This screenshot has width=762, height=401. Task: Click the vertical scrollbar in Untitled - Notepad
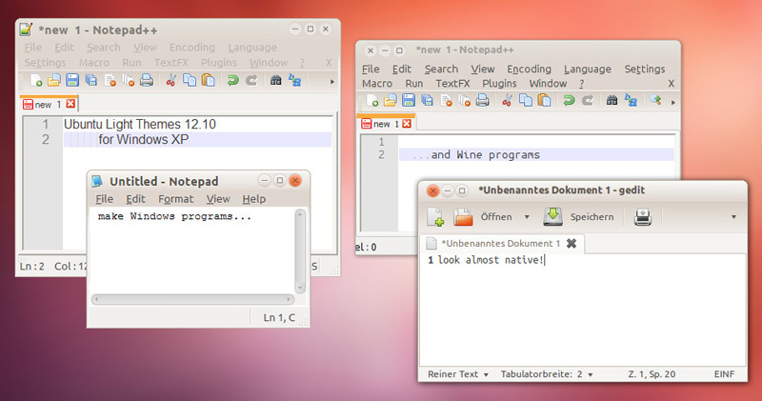pyautogui.click(x=300, y=251)
